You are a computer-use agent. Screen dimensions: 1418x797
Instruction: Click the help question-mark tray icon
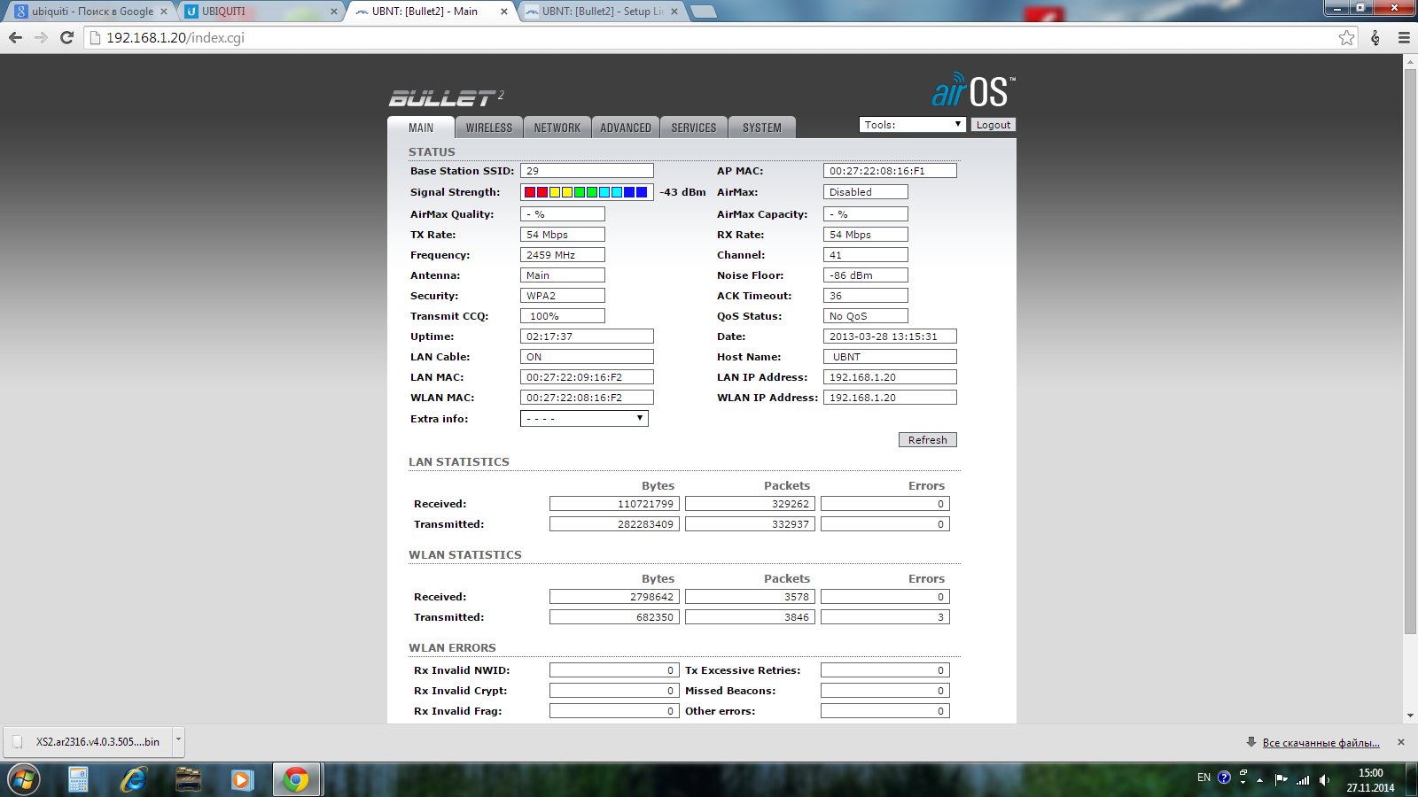(x=1224, y=778)
